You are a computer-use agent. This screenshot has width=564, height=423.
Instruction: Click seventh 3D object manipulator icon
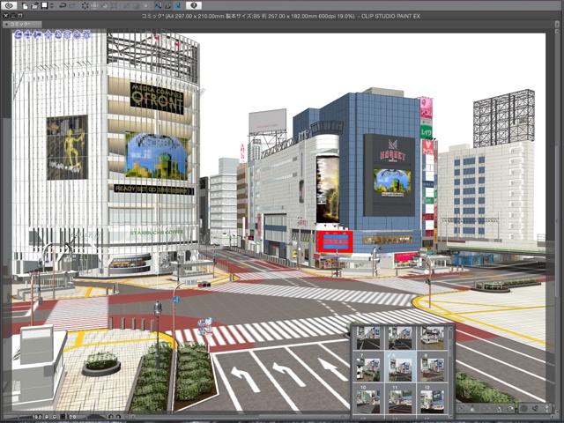coord(77,34)
